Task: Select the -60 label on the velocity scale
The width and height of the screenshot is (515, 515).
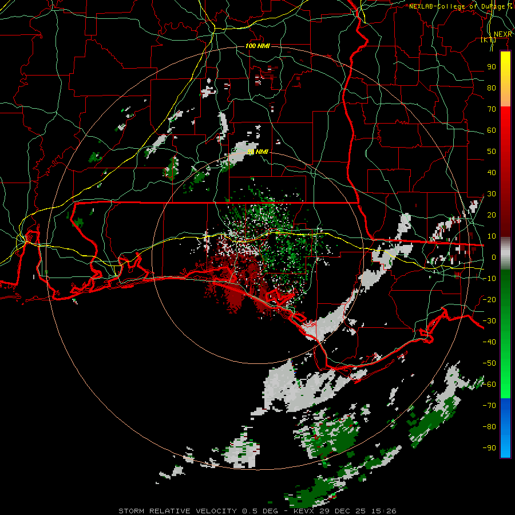Action: coord(489,385)
